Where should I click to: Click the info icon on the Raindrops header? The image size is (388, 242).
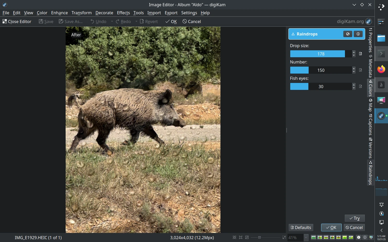358,34
